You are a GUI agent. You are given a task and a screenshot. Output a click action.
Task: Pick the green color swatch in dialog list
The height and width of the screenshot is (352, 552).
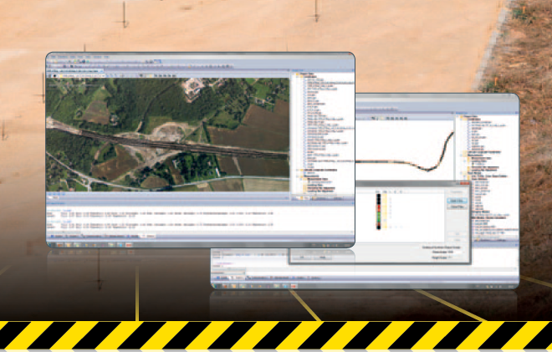pos(378,217)
